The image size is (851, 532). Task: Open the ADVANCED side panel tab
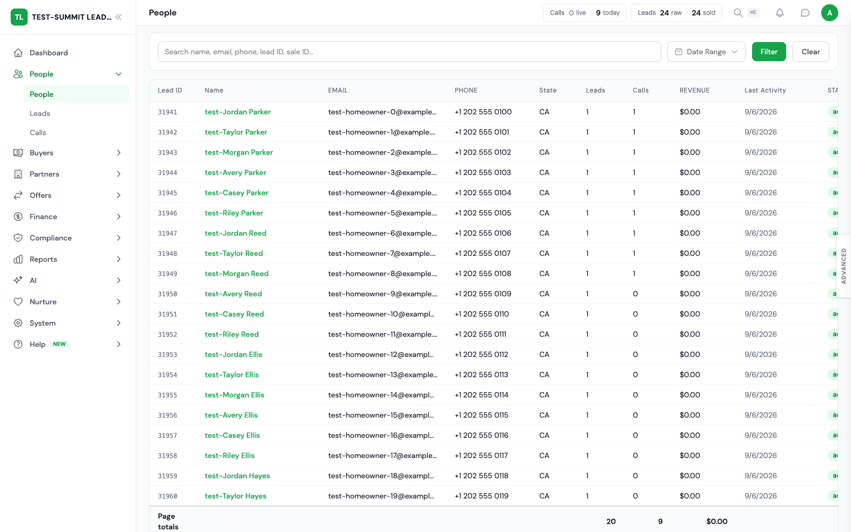click(844, 266)
